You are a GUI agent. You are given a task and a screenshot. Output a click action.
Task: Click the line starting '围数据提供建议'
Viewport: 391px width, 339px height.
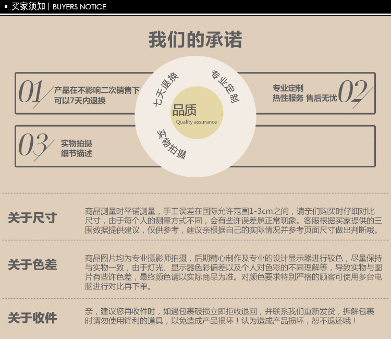click(232, 230)
